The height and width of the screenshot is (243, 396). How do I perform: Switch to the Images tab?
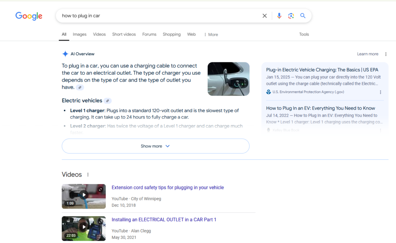click(x=80, y=34)
